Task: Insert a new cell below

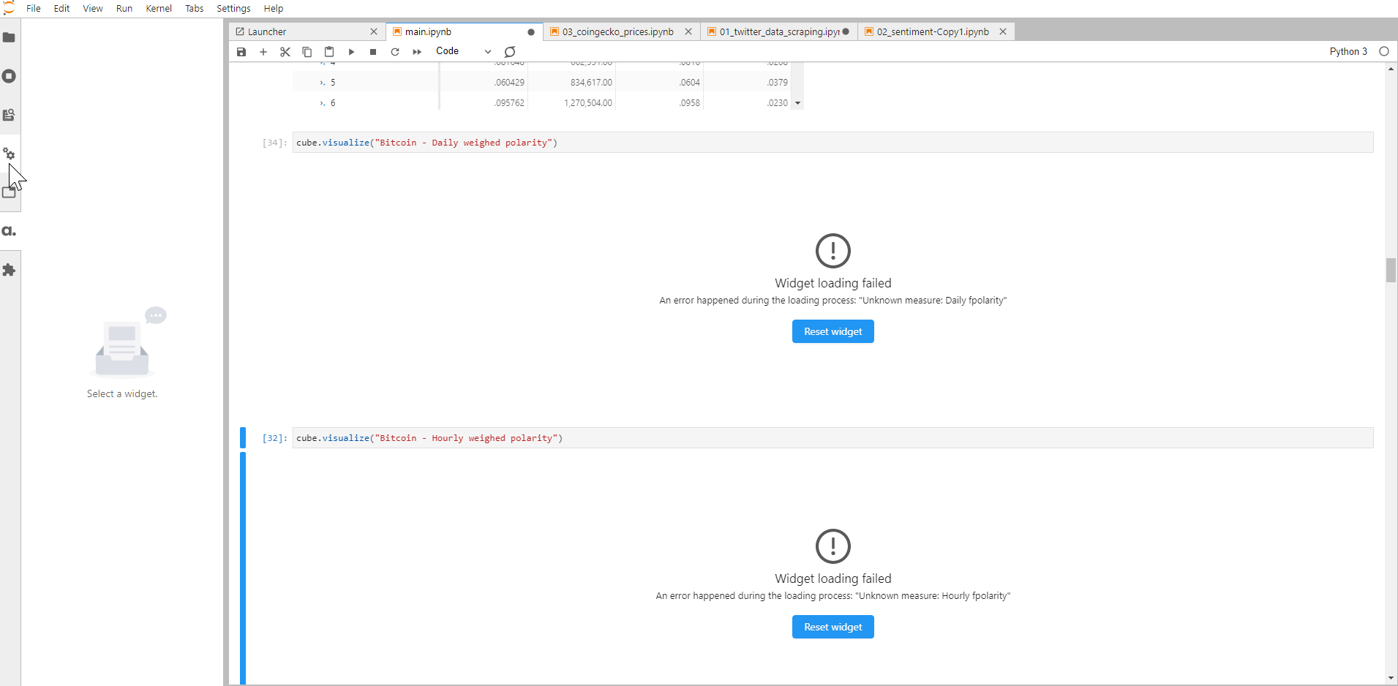Action: 263,52
